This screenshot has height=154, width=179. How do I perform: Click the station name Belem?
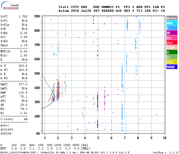click(64, 11)
